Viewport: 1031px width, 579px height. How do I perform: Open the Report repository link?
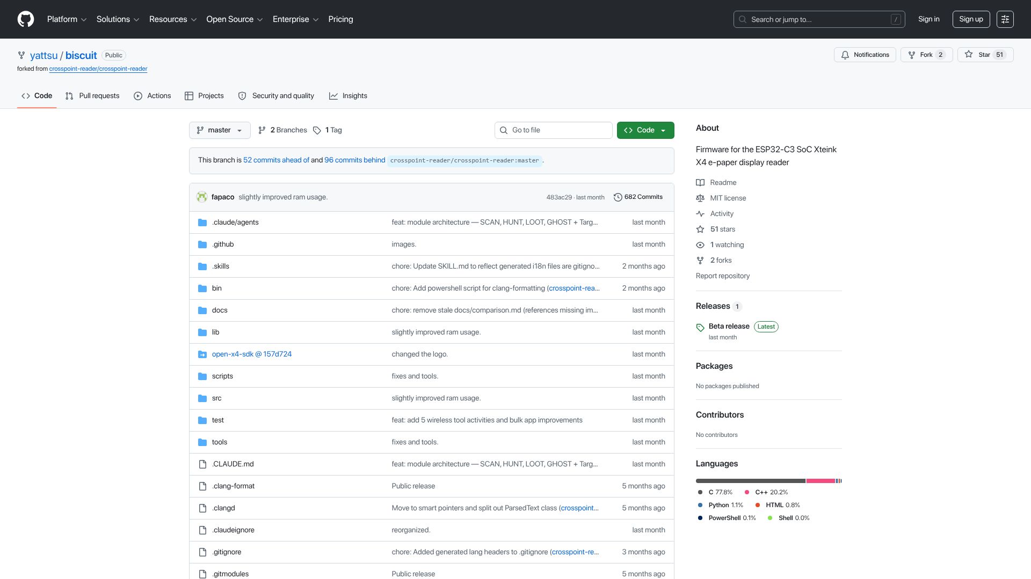coord(723,276)
